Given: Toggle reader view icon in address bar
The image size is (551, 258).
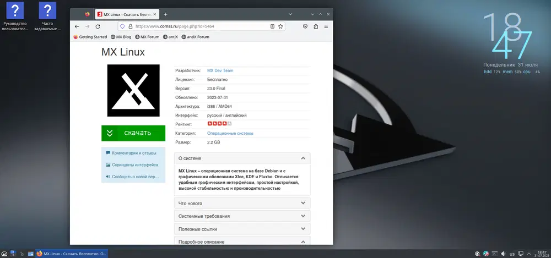Looking at the screenshot, I should (272, 26).
